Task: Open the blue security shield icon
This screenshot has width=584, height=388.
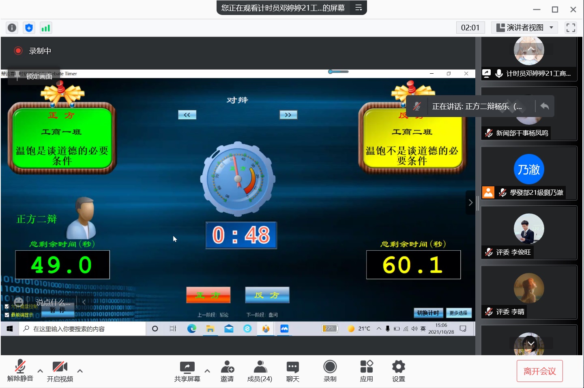Action: coord(29,28)
